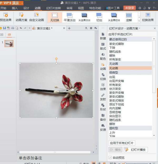Open the help question mark dropdown
The width and height of the screenshot is (158, 164).
pyautogui.click(x=155, y=8)
